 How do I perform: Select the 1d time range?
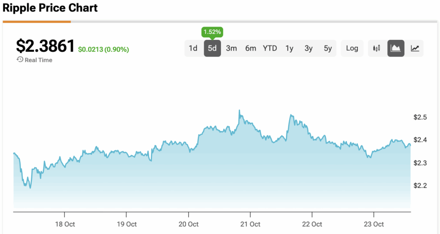(193, 48)
